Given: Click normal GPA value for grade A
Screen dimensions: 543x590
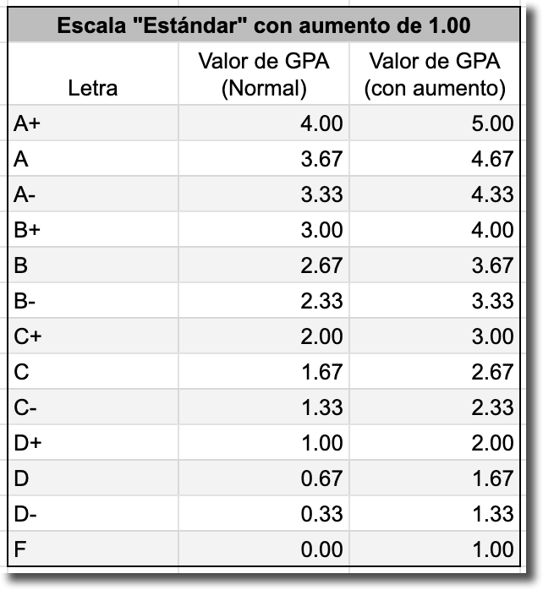Looking at the screenshot, I should (263, 159).
